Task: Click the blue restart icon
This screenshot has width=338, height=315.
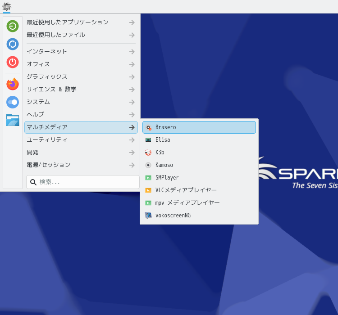Action: [x=13, y=44]
